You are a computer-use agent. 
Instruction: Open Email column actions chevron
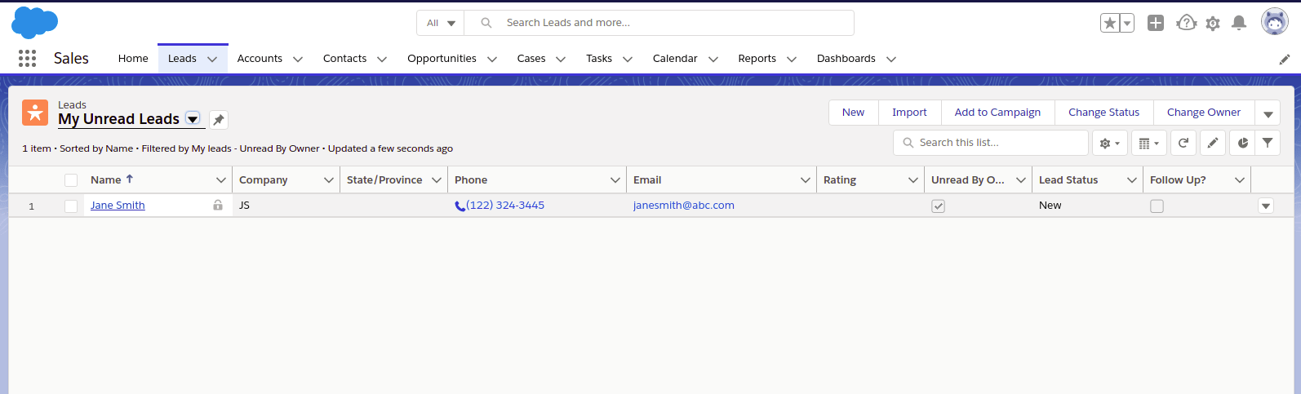coord(806,180)
